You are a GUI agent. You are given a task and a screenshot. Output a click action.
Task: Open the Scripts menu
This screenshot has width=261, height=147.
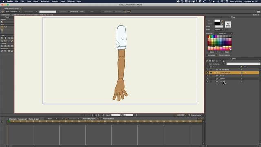pos(55,2)
